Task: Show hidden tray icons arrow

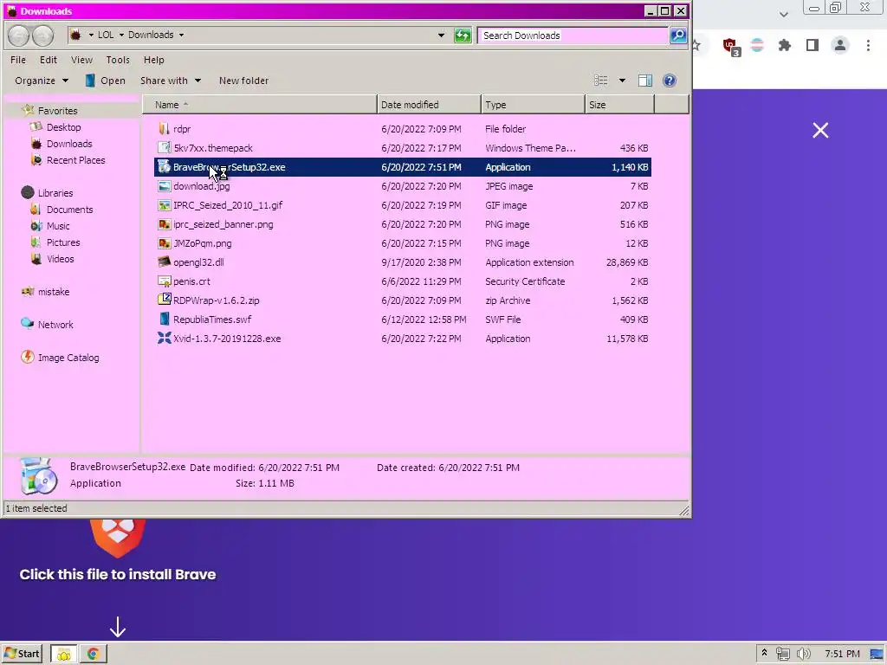Action: [x=764, y=653]
